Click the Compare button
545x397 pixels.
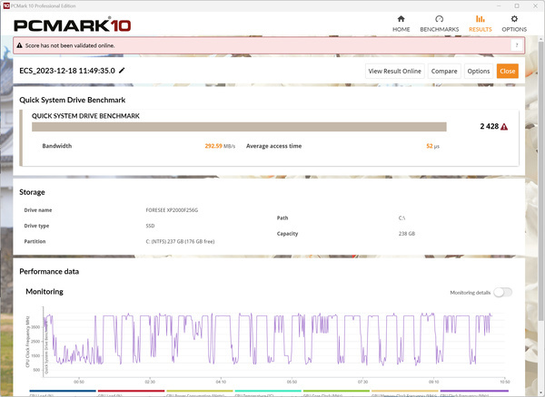(x=443, y=71)
